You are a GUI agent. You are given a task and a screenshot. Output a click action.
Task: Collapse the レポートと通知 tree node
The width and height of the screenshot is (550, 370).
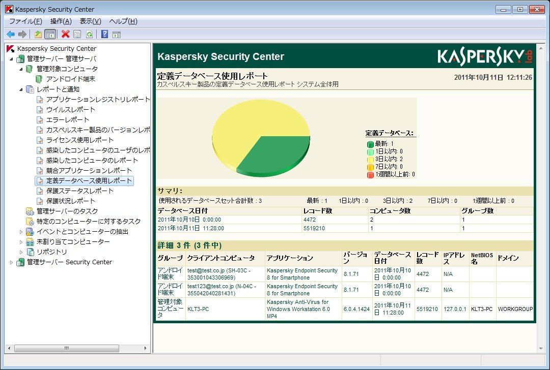pos(21,89)
